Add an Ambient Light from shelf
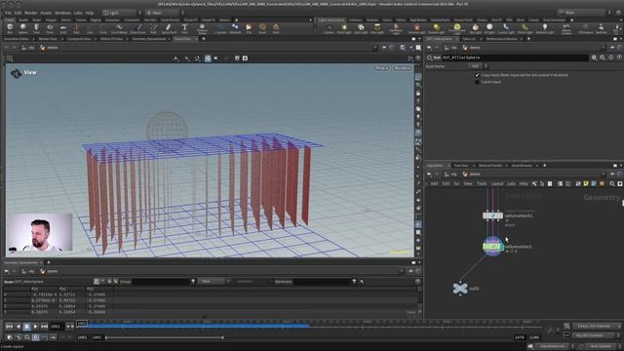Viewport: 624px width, 351px height. click(545, 28)
